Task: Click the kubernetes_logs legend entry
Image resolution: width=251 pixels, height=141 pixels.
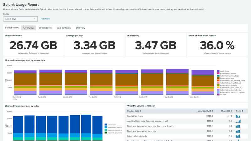Action: 225,78
